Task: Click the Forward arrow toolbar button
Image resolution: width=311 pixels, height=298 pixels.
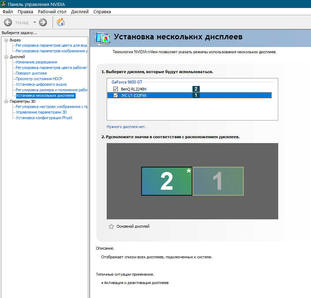Action: click(x=43, y=22)
